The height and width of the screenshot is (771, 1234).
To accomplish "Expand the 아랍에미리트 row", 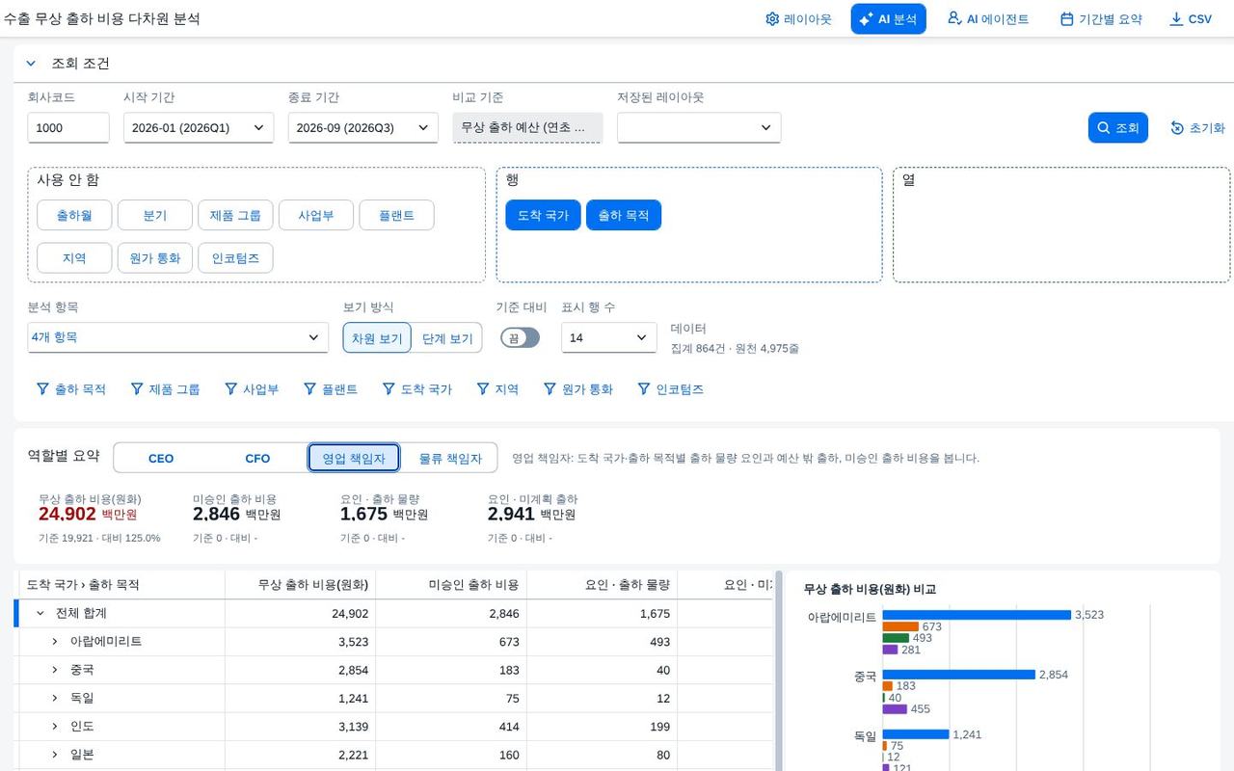I will 55,641.
